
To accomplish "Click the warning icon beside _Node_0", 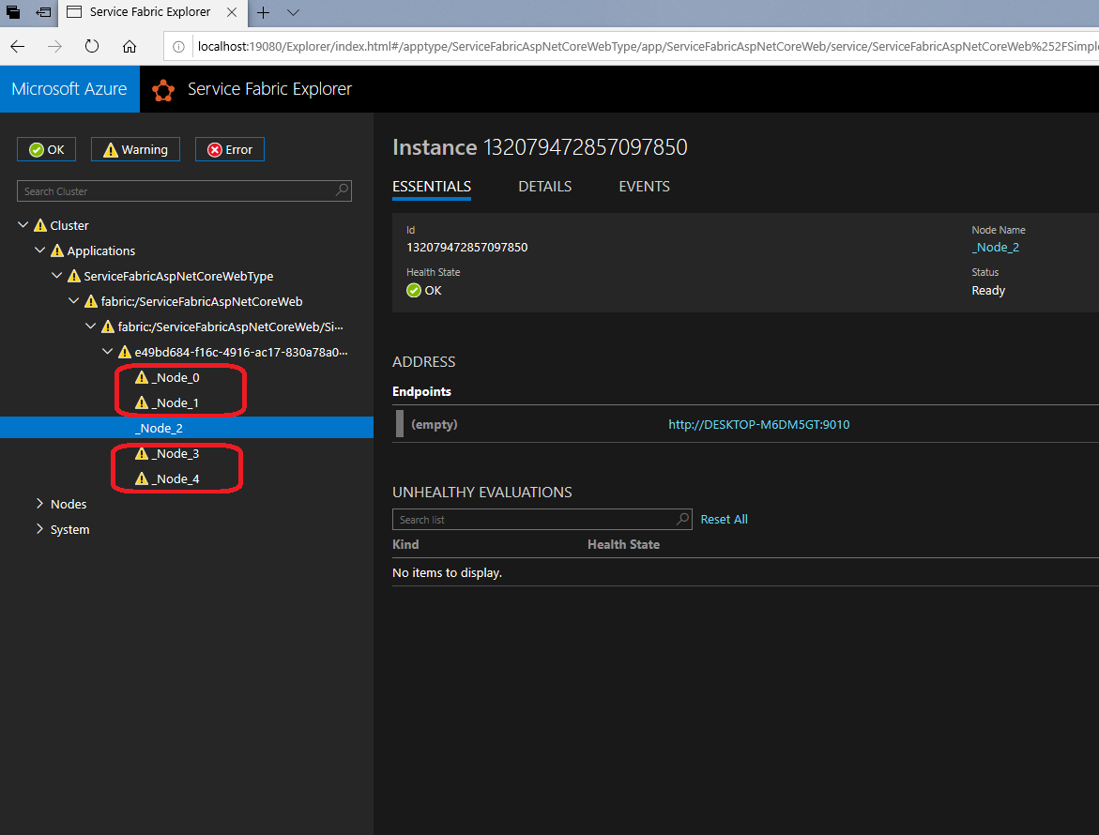I will pyautogui.click(x=142, y=377).
